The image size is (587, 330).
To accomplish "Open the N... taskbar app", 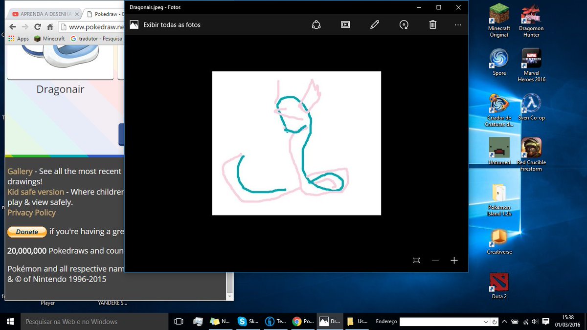I will click(x=221, y=321).
